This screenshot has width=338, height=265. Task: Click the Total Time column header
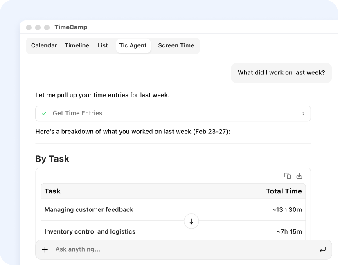[284, 191]
